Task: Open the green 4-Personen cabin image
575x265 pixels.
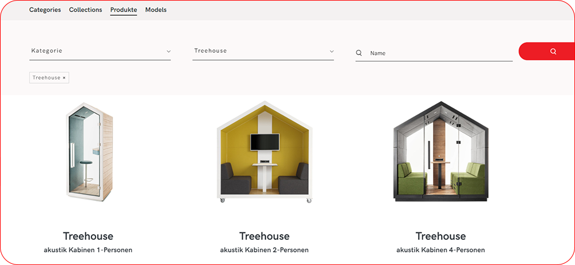Action: pos(441,152)
